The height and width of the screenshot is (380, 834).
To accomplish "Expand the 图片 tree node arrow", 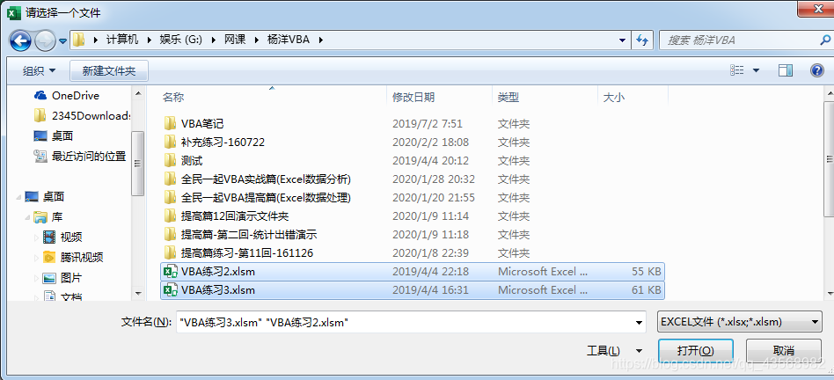I will point(37,277).
